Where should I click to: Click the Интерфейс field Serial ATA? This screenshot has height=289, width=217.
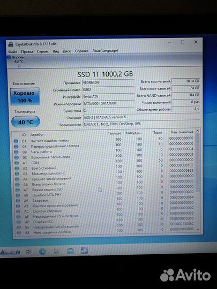pyautogui.click(x=108, y=96)
